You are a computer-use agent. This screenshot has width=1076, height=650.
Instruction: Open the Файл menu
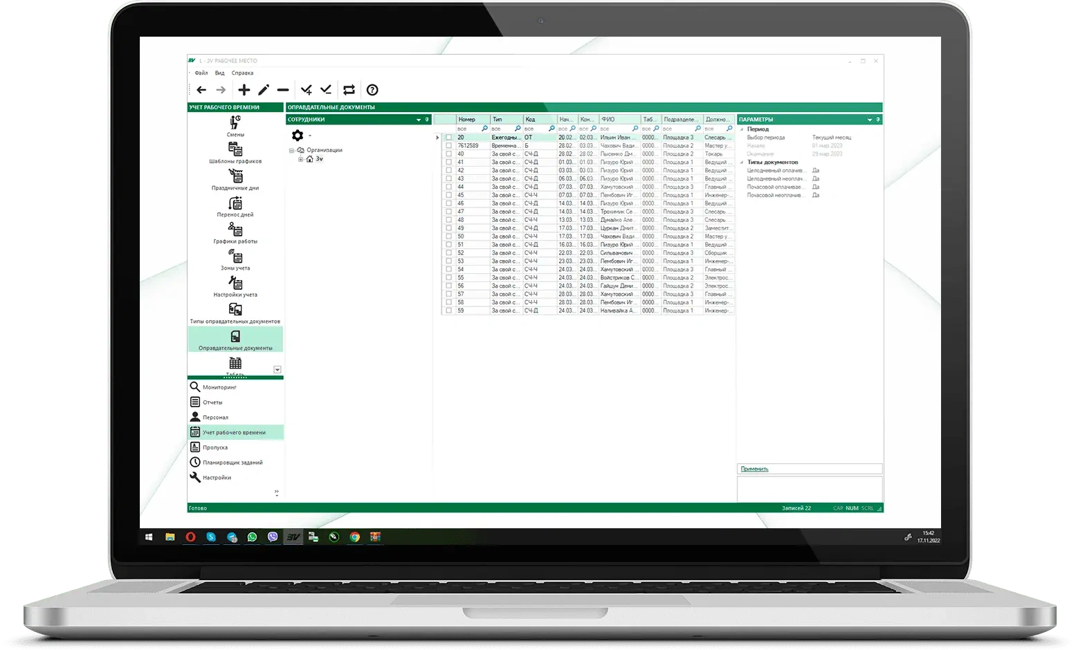pyautogui.click(x=201, y=73)
